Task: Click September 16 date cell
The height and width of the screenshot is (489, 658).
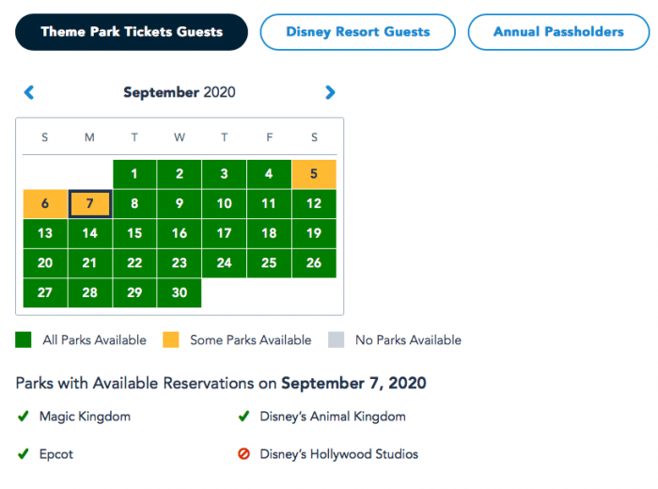Action: 180,233
